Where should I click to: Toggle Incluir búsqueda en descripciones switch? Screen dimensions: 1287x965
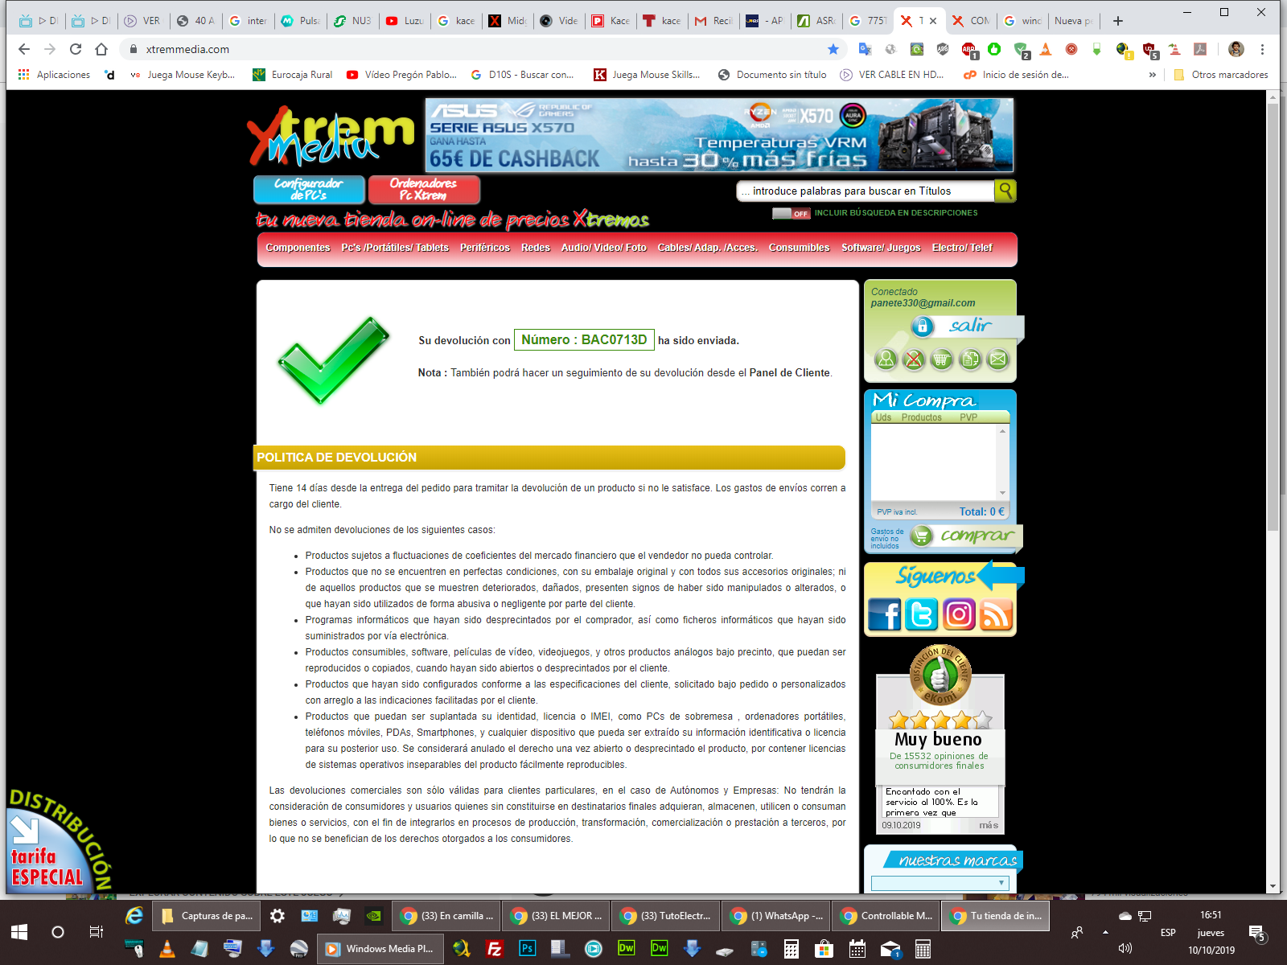coord(791,213)
